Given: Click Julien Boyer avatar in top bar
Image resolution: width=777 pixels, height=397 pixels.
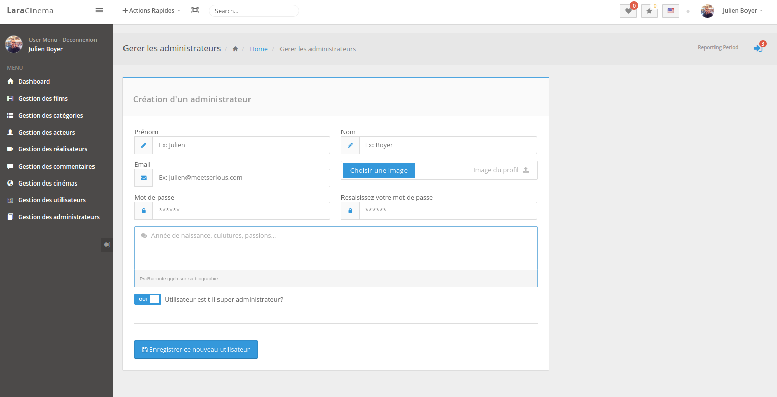Looking at the screenshot, I should coord(707,11).
